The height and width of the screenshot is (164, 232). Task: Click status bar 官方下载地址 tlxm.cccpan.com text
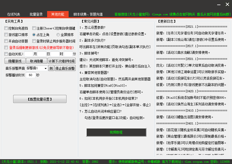tap(185, 162)
